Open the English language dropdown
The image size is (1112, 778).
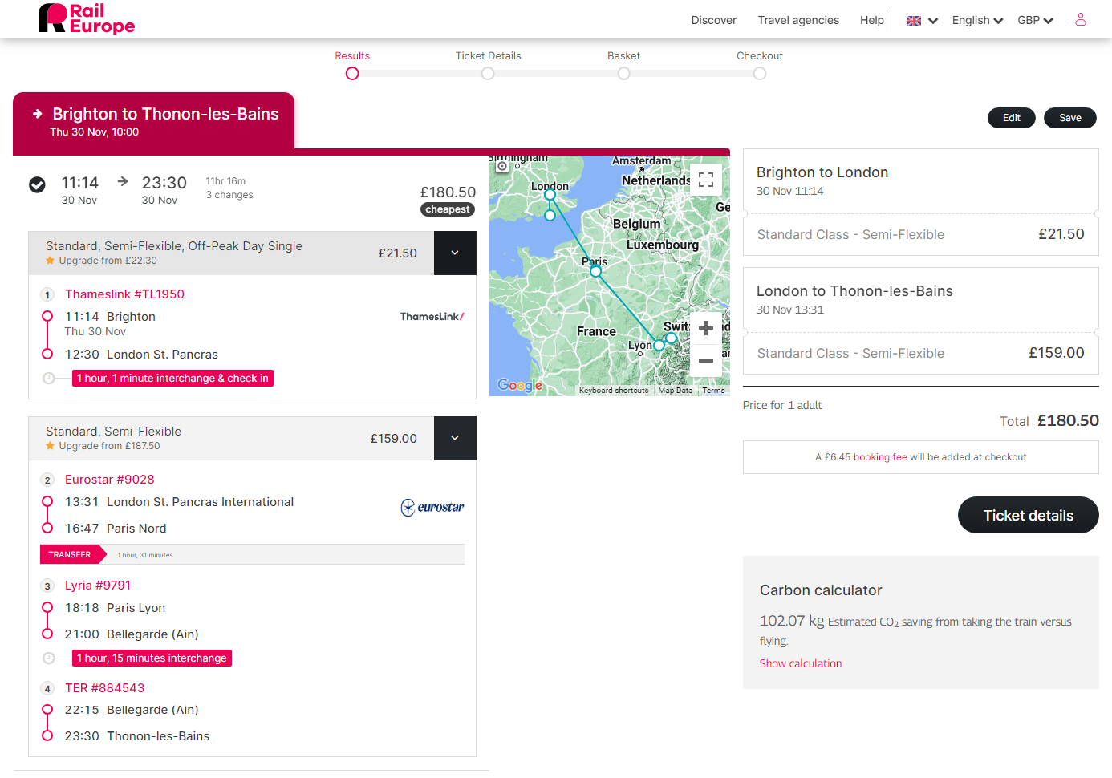tap(977, 20)
